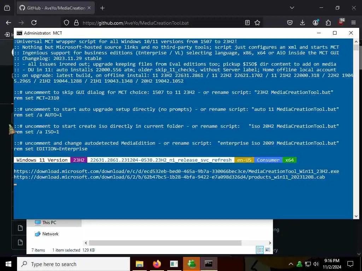
Task: Open the Firefox View icon at tab strip start
Action: coord(7,8)
